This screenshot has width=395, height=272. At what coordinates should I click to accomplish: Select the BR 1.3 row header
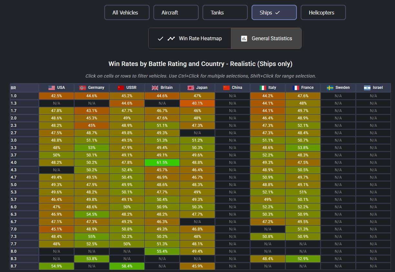(25, 103)
